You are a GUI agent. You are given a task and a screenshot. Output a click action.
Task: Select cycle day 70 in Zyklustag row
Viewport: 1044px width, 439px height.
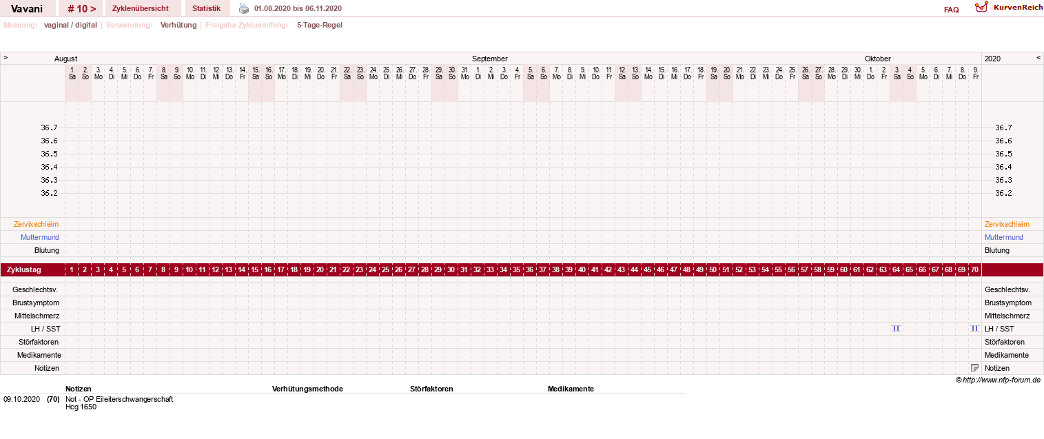[x=975, y=269]
